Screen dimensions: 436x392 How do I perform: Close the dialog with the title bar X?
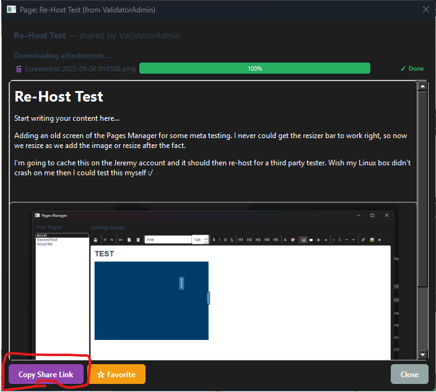425,9
